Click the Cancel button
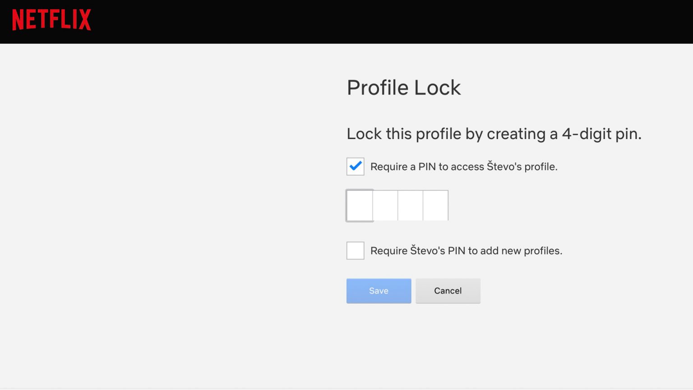 [448, 291]
